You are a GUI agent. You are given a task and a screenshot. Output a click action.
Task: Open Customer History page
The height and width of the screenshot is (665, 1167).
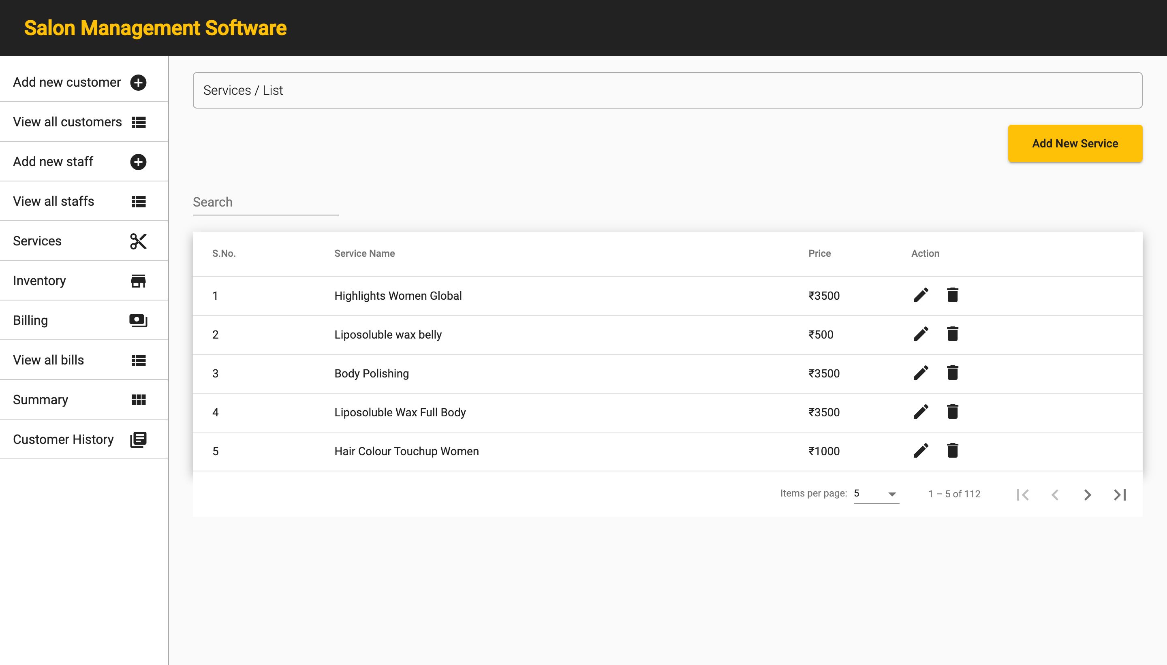pyautogui.click(x=63, y=439)
